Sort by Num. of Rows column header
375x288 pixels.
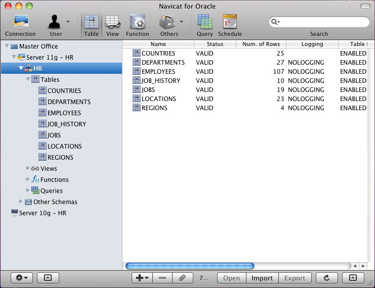point(261,44)
